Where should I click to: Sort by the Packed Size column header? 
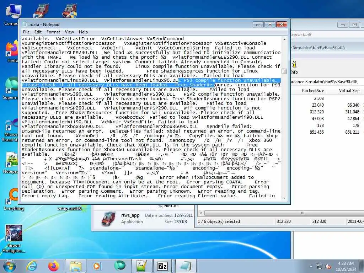(313, 91)
